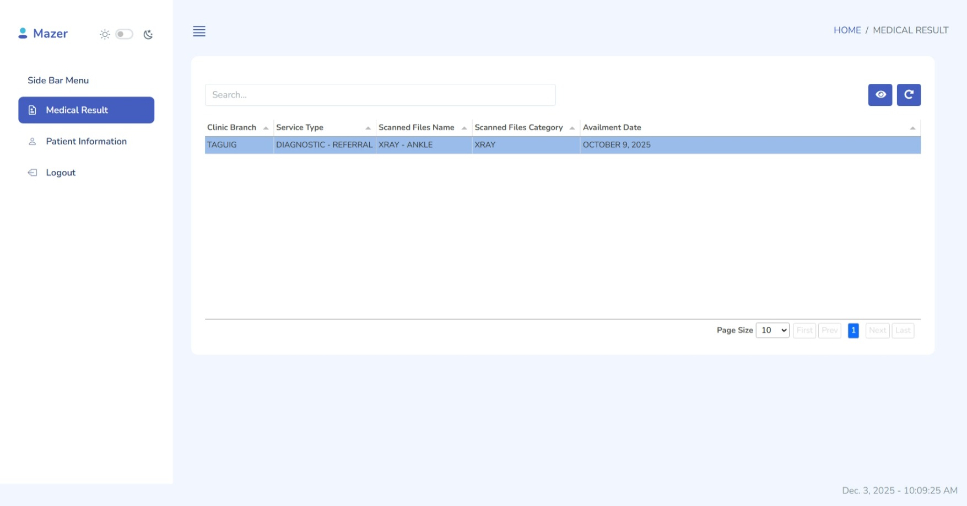Click the sun light-mode icon
967x506 pixels.
[105, 34]
